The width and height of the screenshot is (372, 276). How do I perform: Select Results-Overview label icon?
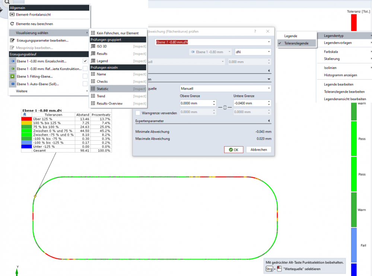93,103
